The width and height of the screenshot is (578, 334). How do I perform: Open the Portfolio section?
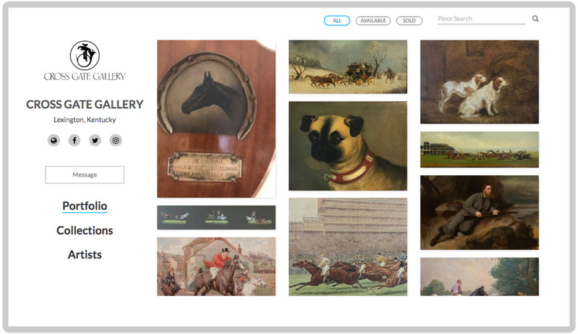pos(85,206)
